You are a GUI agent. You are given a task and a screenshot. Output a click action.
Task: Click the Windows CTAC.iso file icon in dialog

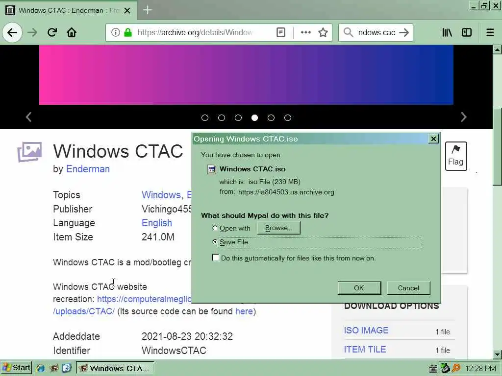[212, 169]
